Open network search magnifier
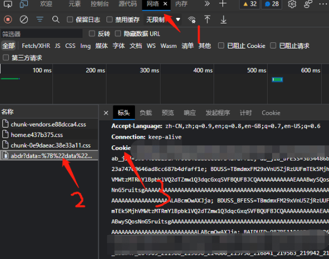 coord(56,19)
